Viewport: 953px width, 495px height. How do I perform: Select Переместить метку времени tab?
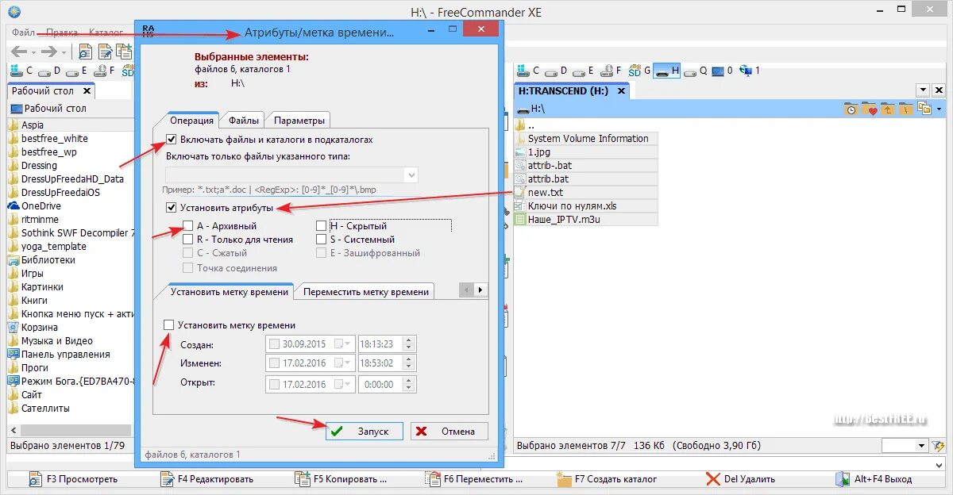tap(365, 292)
